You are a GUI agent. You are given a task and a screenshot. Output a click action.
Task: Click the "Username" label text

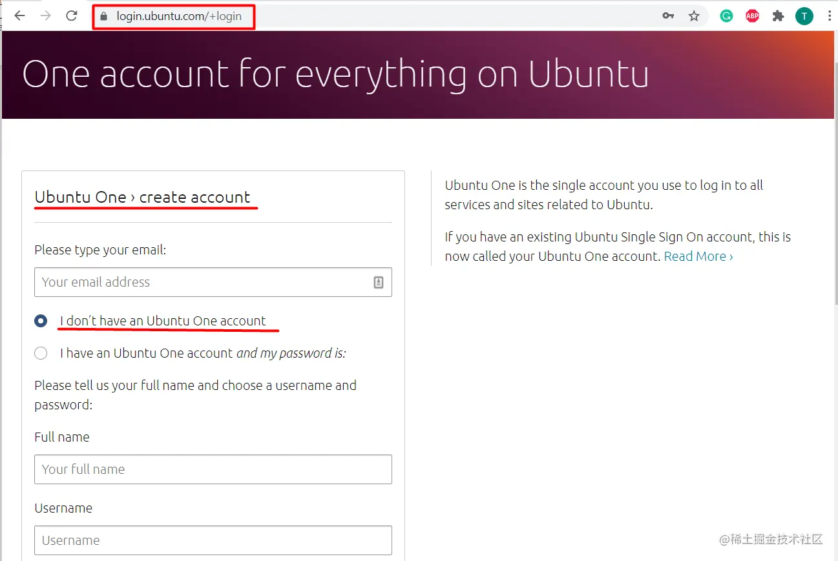pyautogui.click(x=63, y=508)
